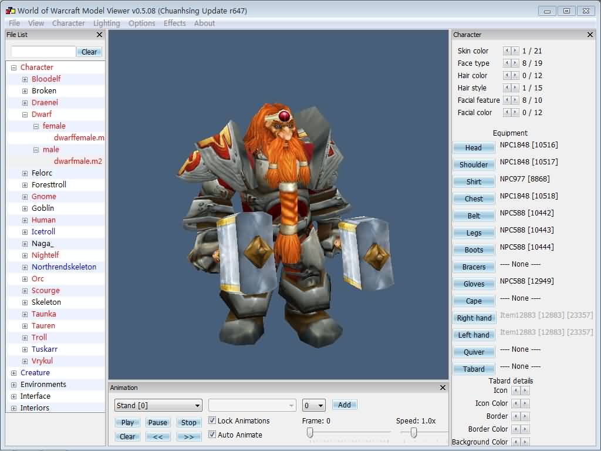Expand the Bloodelf tree node

tap(25, 79)
